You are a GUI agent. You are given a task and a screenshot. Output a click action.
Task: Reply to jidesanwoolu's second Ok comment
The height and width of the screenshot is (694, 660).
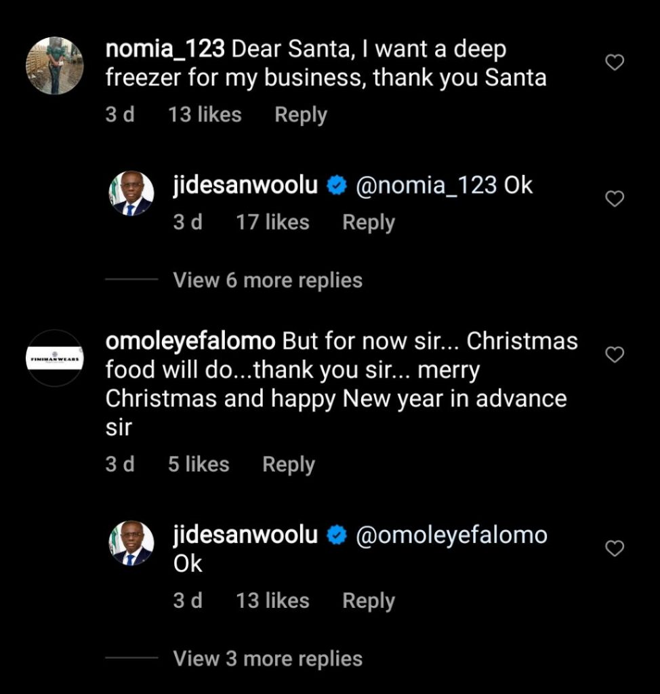(x=368, y=600)
